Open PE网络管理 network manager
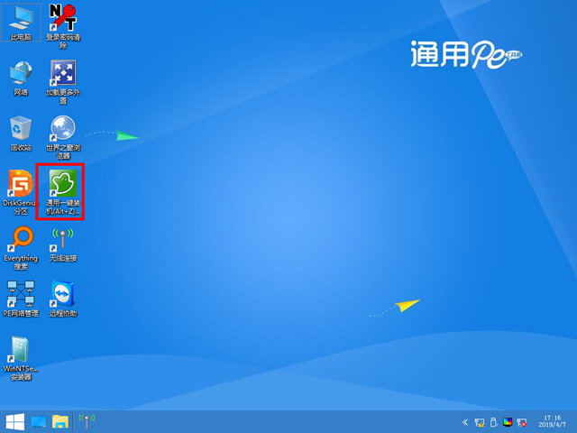 20,295
